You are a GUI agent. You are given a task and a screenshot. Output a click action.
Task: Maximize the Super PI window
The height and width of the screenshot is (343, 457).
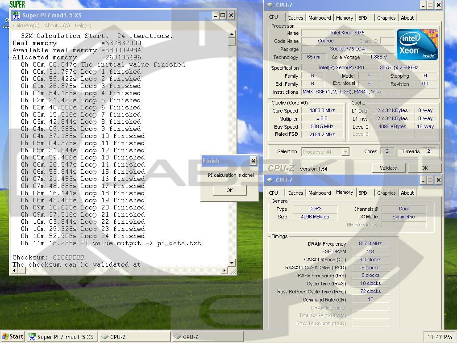click(223, 15)
